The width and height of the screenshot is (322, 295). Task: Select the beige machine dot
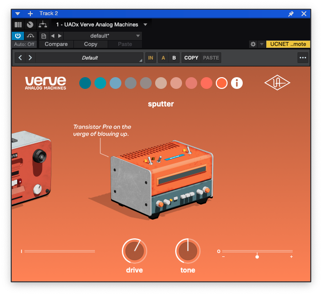(x=161, y=83)
